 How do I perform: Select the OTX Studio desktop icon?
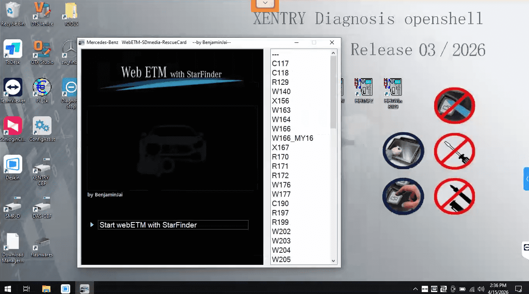[x=42, y=52]
